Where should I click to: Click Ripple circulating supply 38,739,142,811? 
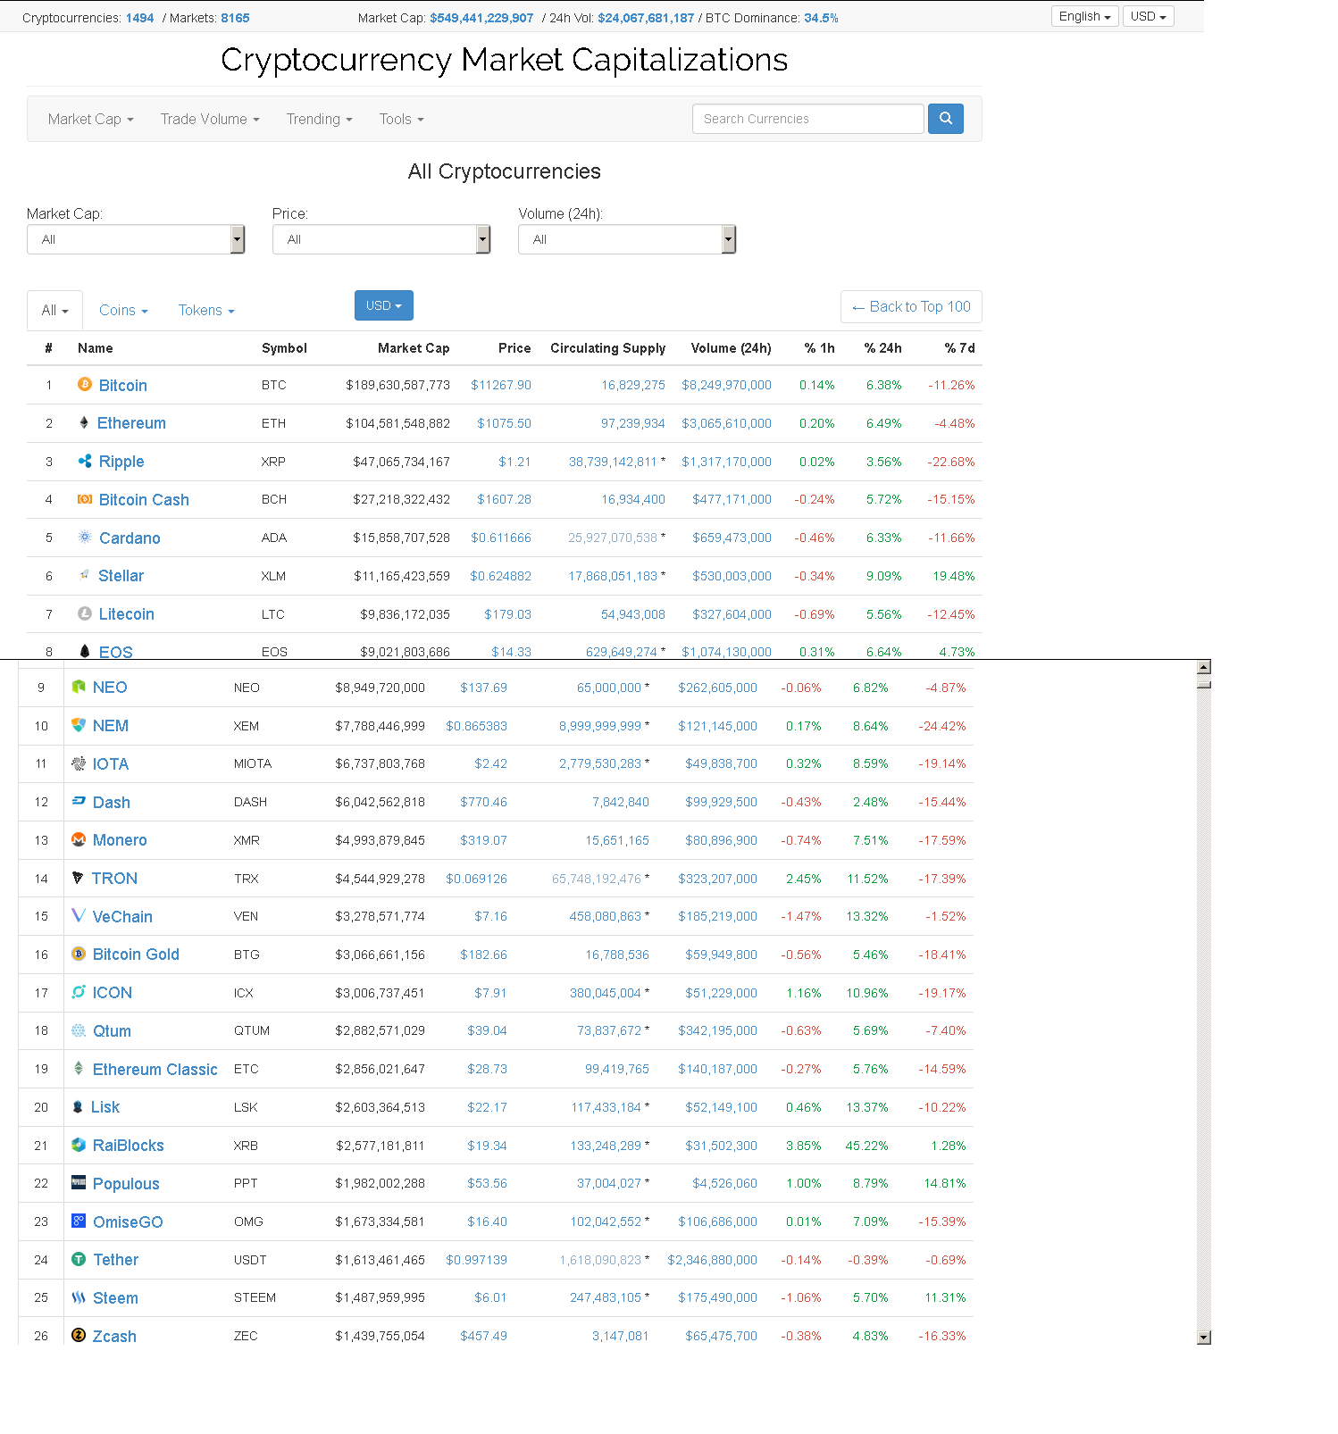(x=613, y=462)
